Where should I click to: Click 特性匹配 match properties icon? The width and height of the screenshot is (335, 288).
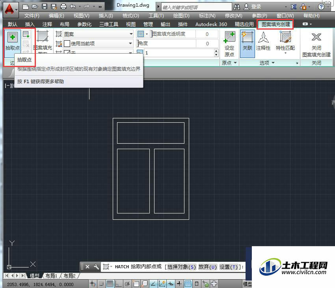tap(285, 41)
